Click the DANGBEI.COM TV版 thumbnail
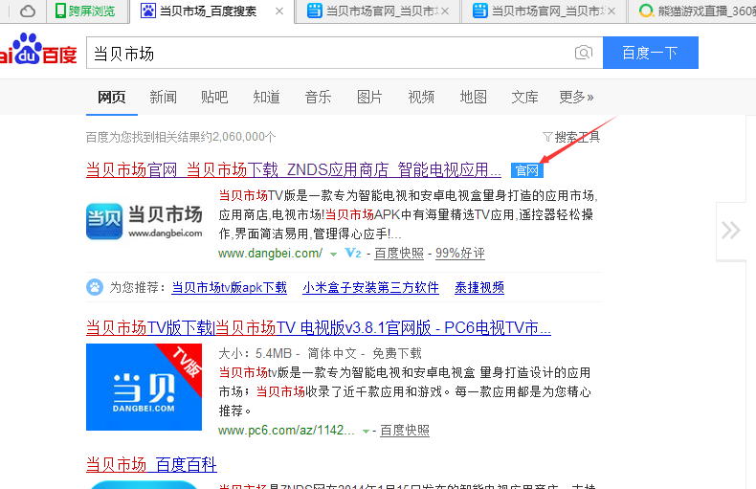The width and height of the screenshot is (756, 489). [x=144, y=387]
